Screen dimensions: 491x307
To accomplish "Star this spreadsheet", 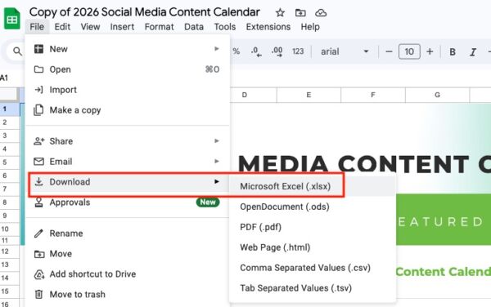I will coord(280,13).
